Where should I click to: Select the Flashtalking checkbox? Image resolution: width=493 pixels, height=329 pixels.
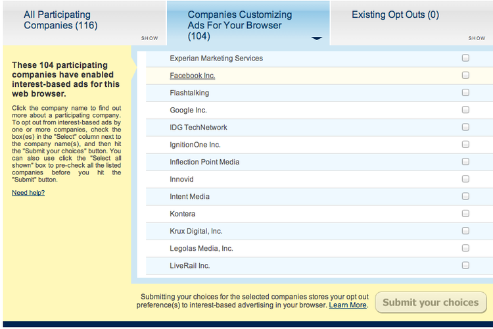tap(465, 93)
